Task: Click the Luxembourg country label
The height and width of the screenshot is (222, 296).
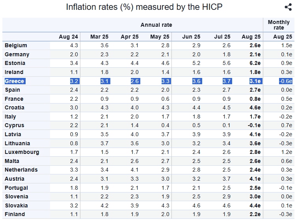Action: tap(22, 152)
